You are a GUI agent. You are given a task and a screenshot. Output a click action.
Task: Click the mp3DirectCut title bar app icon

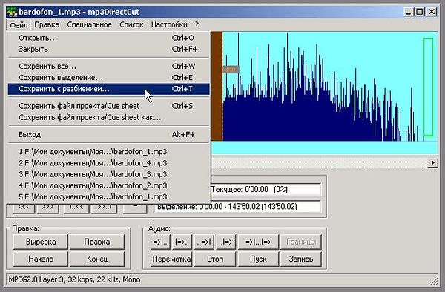coord(12,12)
